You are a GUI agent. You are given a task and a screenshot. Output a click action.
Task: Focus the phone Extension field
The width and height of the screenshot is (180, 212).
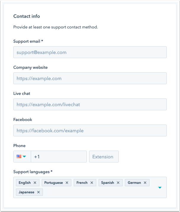click(104, 157)
